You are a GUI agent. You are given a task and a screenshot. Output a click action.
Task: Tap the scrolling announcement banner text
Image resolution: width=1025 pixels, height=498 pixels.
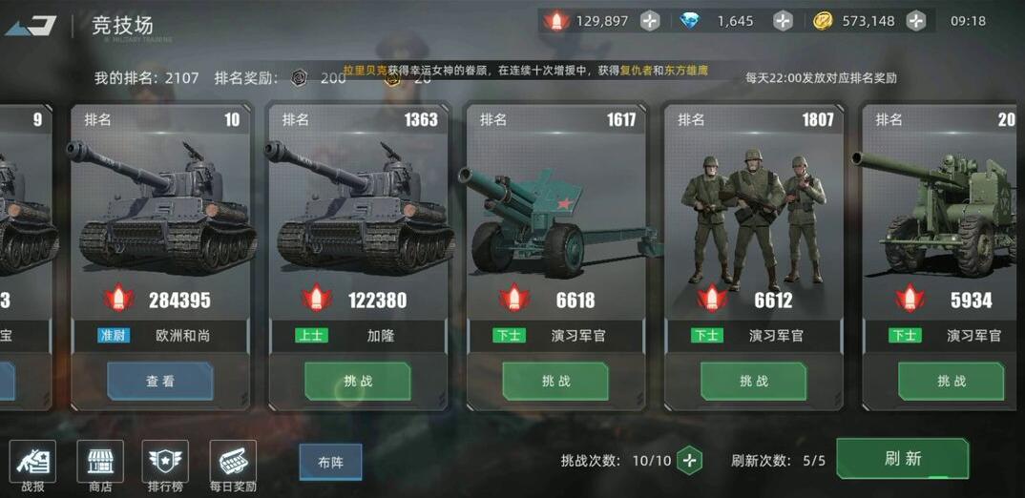526,70
